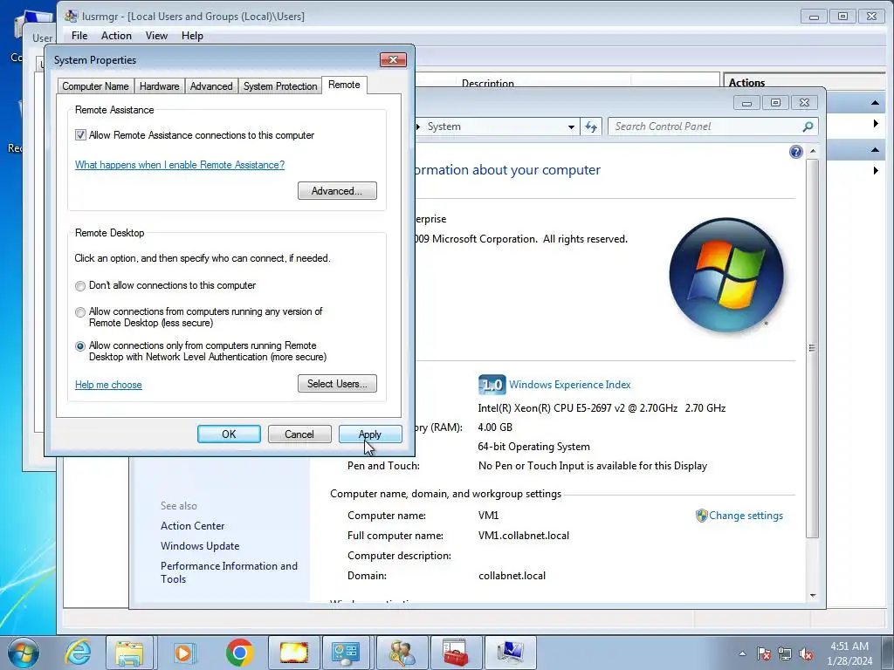Select Network Level Authentication option
This screenshot has width=894, height=670.
tap(80, 346)
